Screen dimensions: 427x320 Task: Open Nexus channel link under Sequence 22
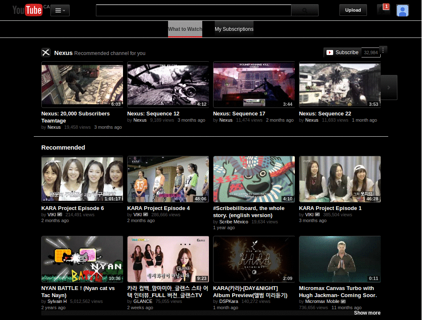311,120
